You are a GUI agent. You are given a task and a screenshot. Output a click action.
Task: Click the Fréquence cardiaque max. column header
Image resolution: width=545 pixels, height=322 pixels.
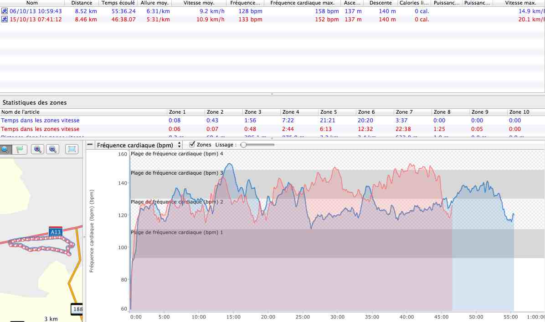click(302, 3)
